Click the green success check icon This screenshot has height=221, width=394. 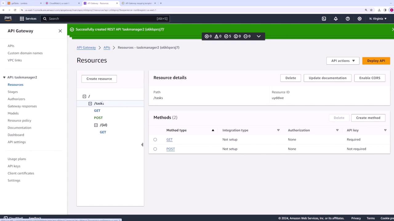72,29
